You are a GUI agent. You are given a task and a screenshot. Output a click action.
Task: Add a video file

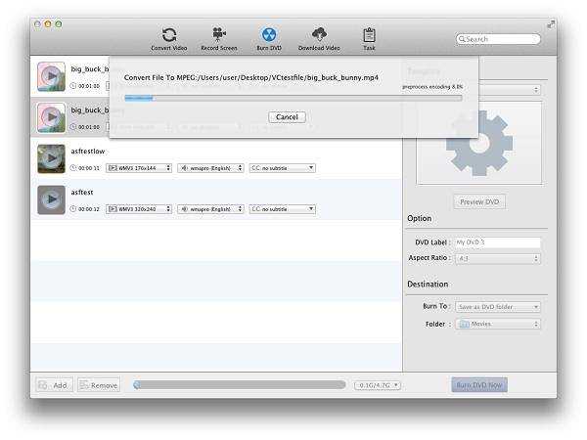(54, 385)
